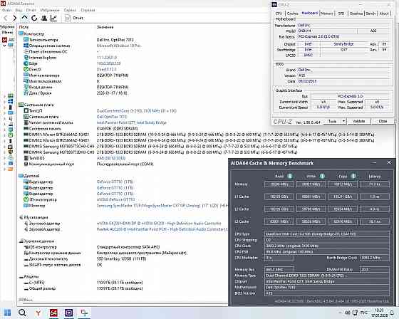399x319 pixels.
Task: Select the Windows logo icon in sidebar tree
Action: (11, 102)
